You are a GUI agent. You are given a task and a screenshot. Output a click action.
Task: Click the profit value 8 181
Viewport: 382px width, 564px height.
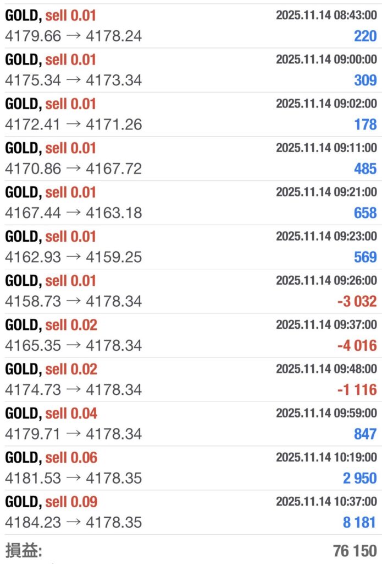click(359, 522)
